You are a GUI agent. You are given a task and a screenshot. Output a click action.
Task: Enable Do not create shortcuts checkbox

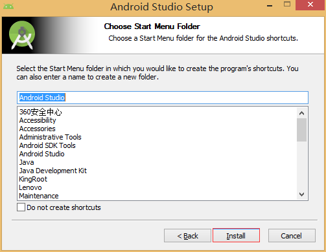coord(21,207)
